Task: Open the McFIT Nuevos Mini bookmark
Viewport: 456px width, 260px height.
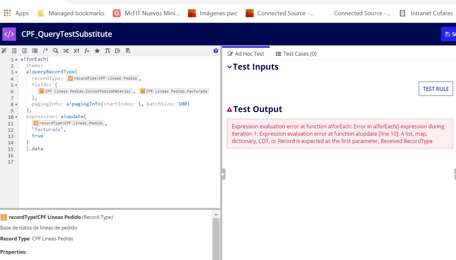Action: click(x=146, y=13)
